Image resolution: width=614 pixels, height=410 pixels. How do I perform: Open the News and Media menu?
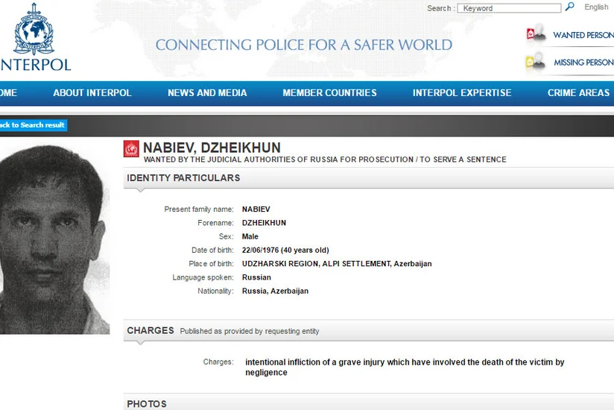[x=207, y=93]
